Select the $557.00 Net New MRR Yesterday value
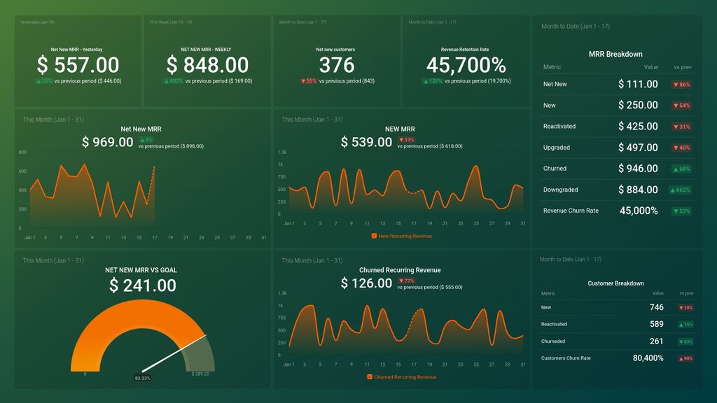Screen dimensions: 717x403 tap(78, 65)
